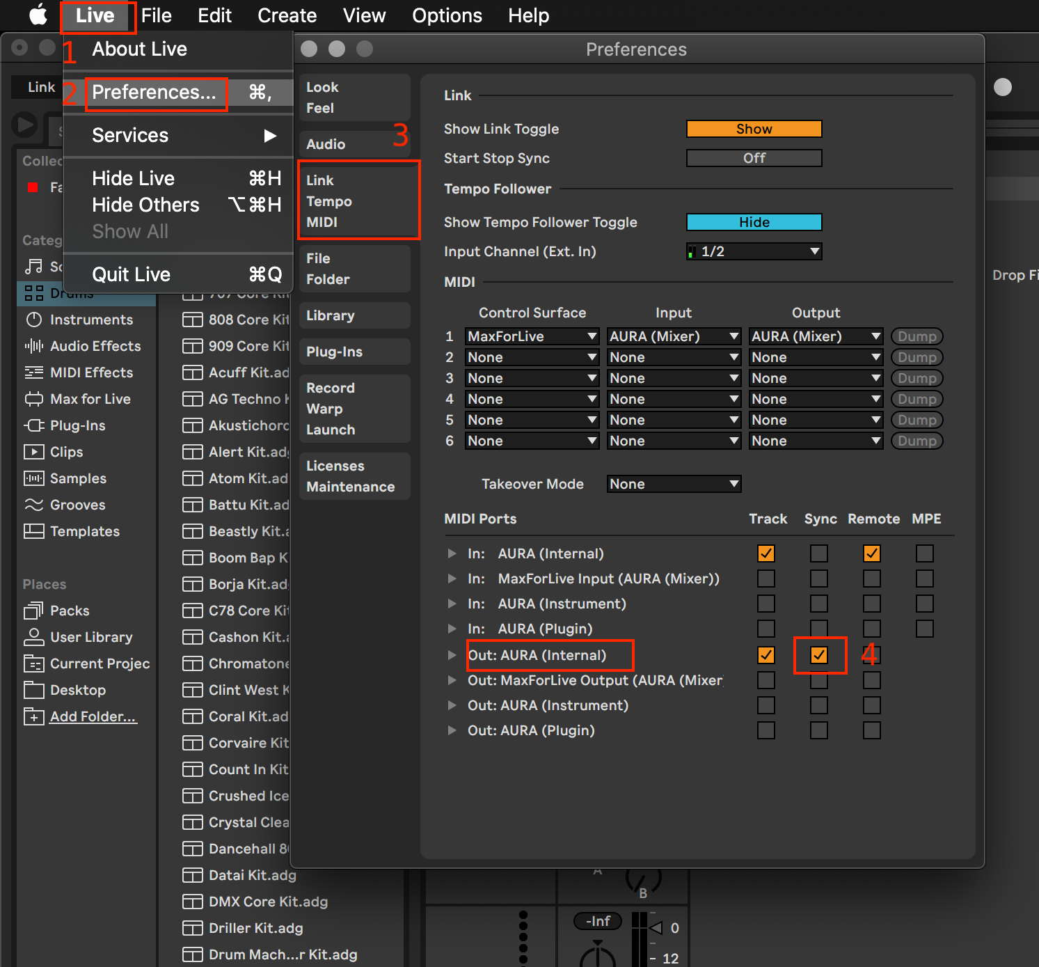
Task: Select the Desktop folder icon
Action: click(x=33, y=690)
